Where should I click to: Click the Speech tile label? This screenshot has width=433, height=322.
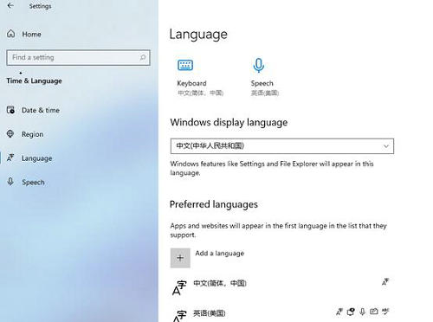262,83
